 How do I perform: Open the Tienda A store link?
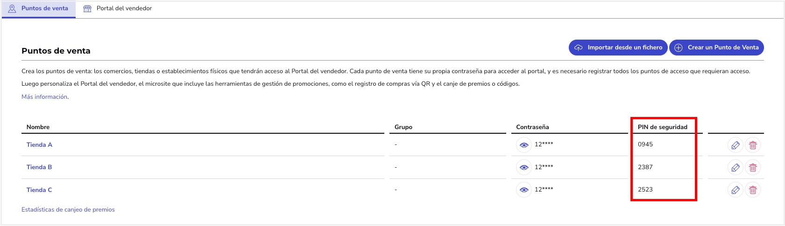[39, 145]
